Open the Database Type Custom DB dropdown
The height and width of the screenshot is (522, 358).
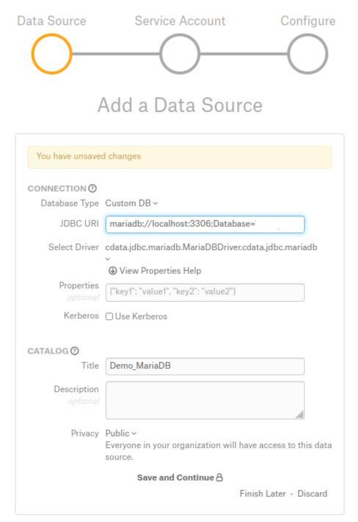[132, 203]
